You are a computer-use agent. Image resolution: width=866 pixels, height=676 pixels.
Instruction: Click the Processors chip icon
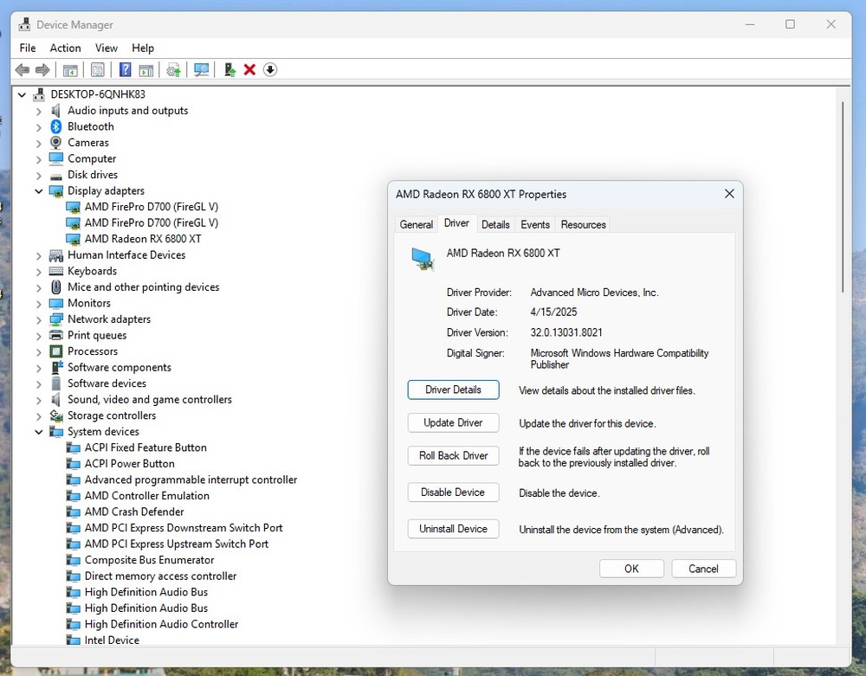(55, 351)
